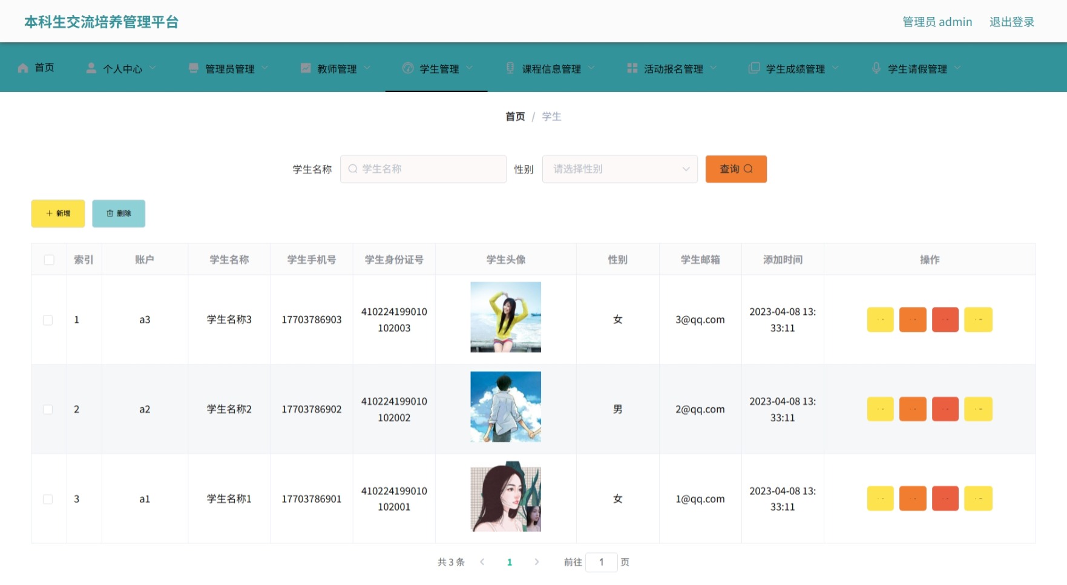Expand the chevron next to 课程信息管理

click(591, 68)
